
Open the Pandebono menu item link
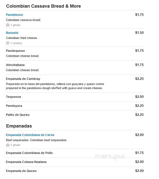(x=14, y=15)
